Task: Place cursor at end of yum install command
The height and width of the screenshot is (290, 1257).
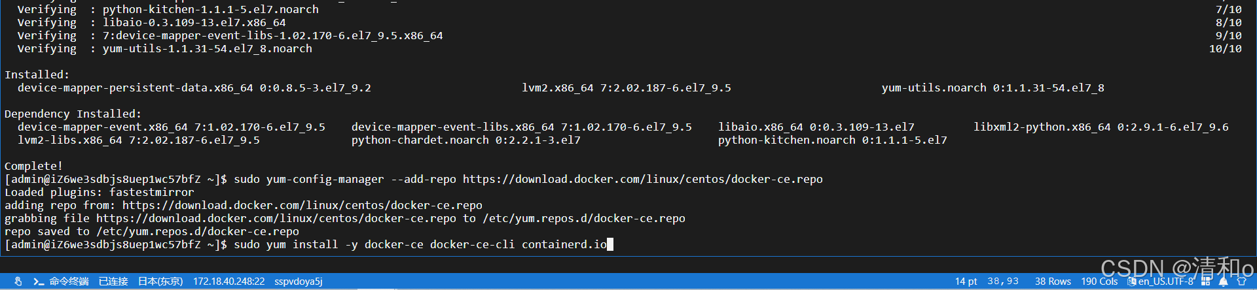Action: pyautogui.click(x=610, y=244)
